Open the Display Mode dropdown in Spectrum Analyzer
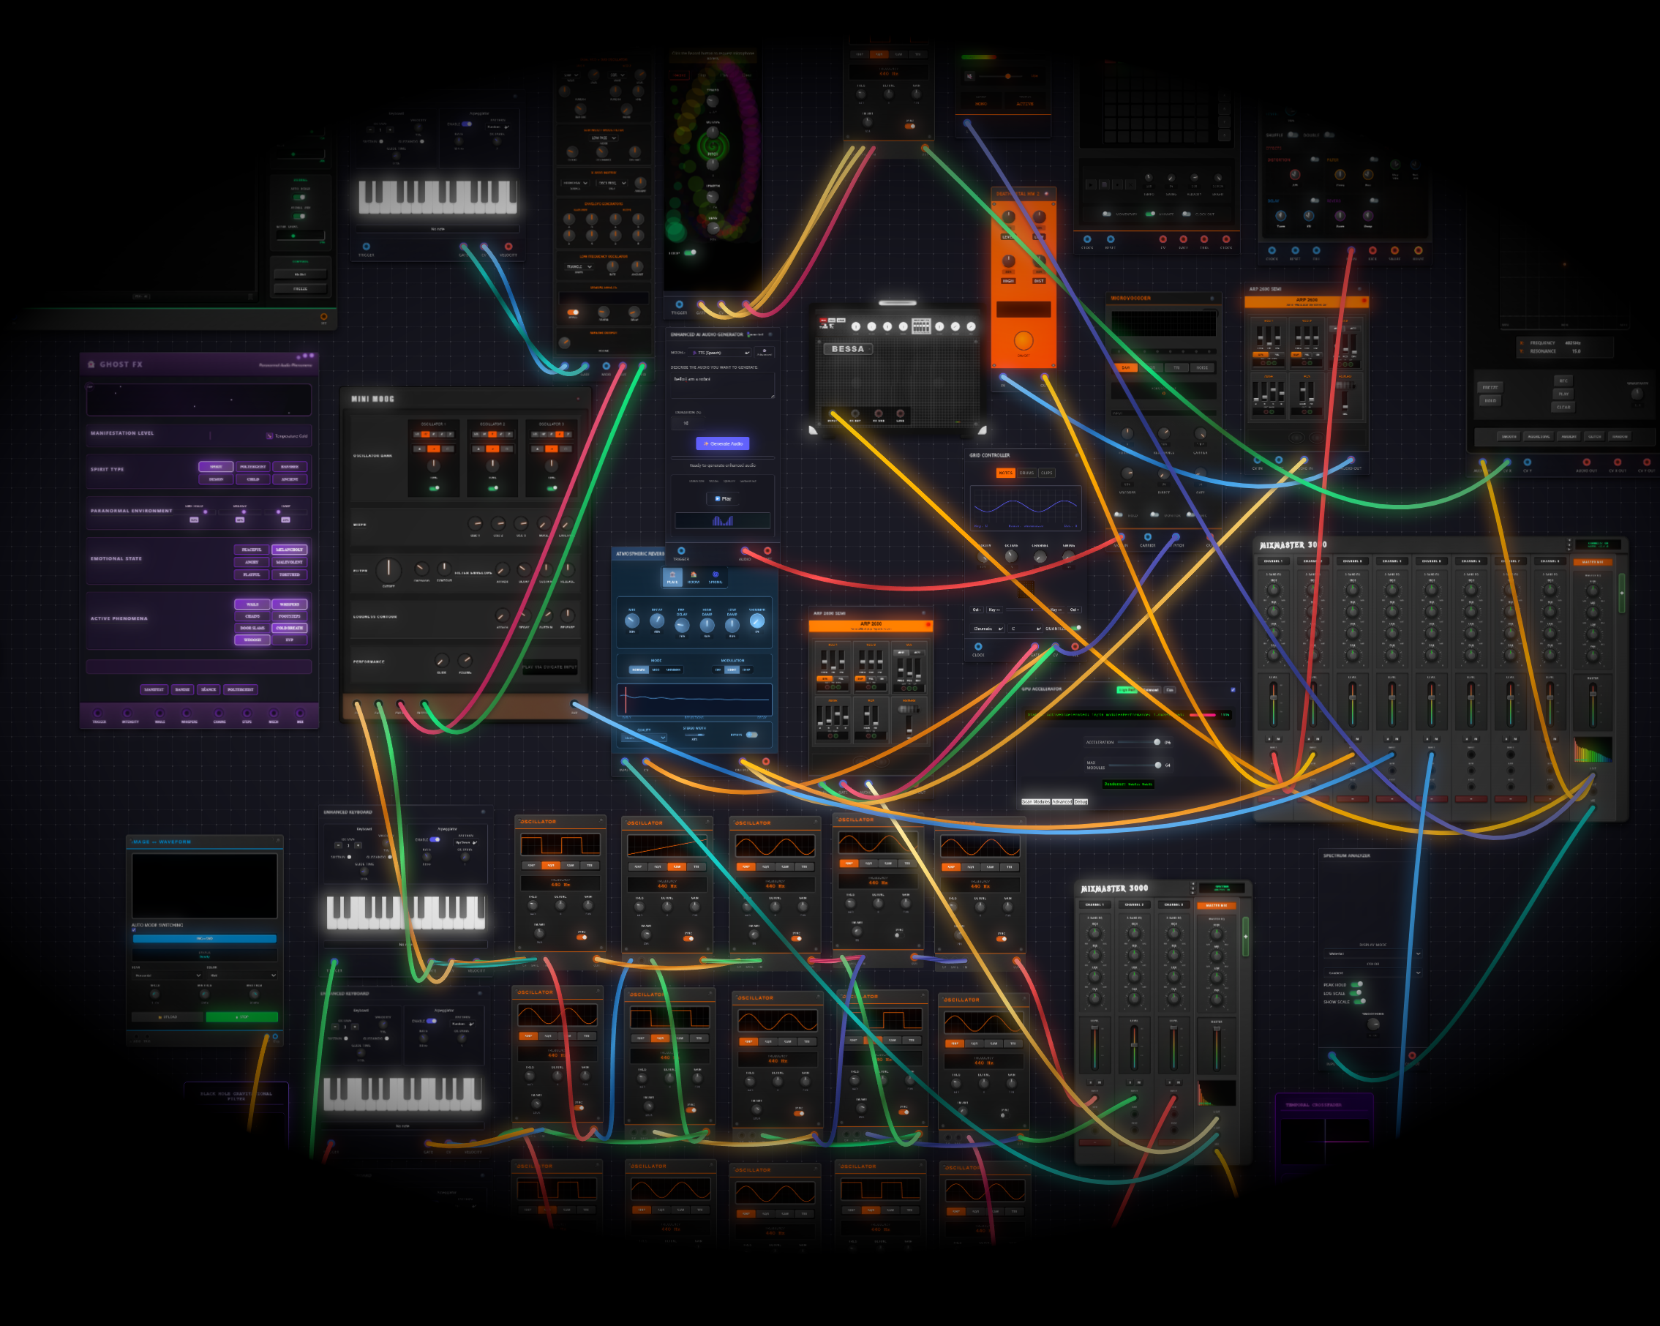Screen dimensions: 1660x1326 pyautogui.click(x=1372, y=954)
